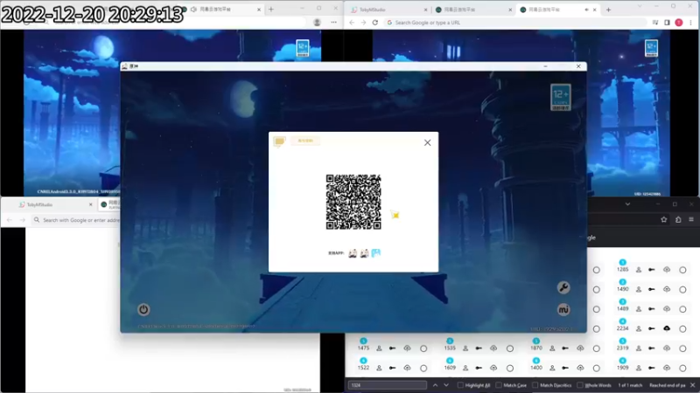Click address bar in bottom-left browser

(76, 220)
